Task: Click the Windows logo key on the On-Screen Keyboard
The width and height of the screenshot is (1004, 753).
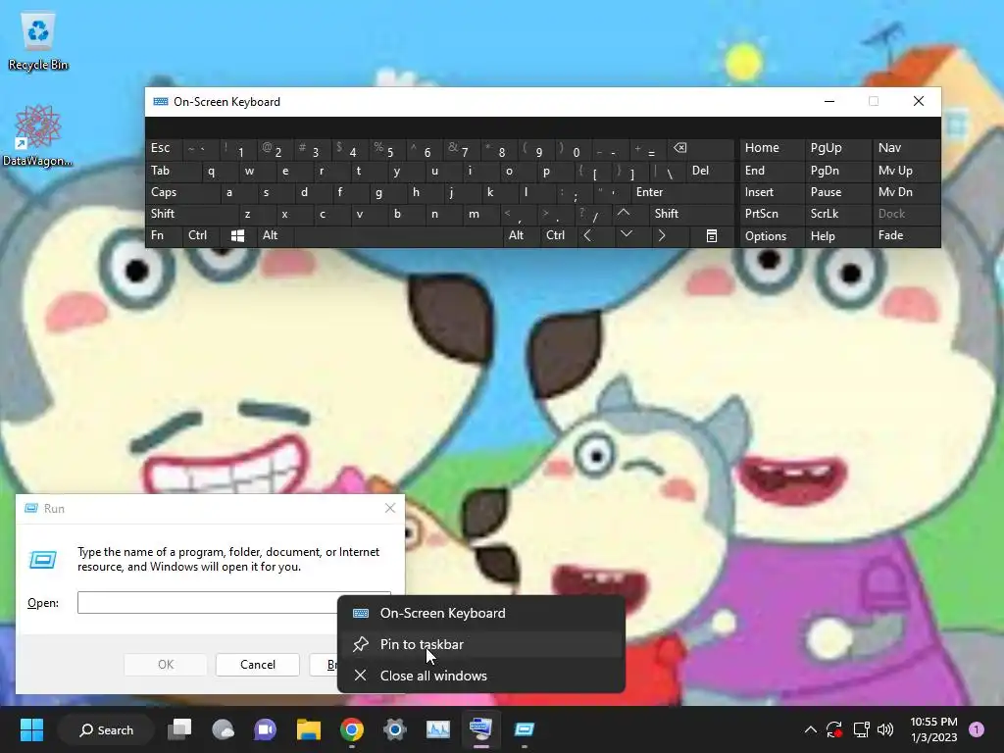Action: click(x=237, y=235)
